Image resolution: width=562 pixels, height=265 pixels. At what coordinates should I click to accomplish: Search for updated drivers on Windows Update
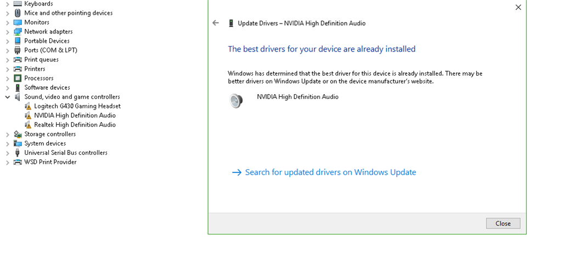tap(324, 172)
